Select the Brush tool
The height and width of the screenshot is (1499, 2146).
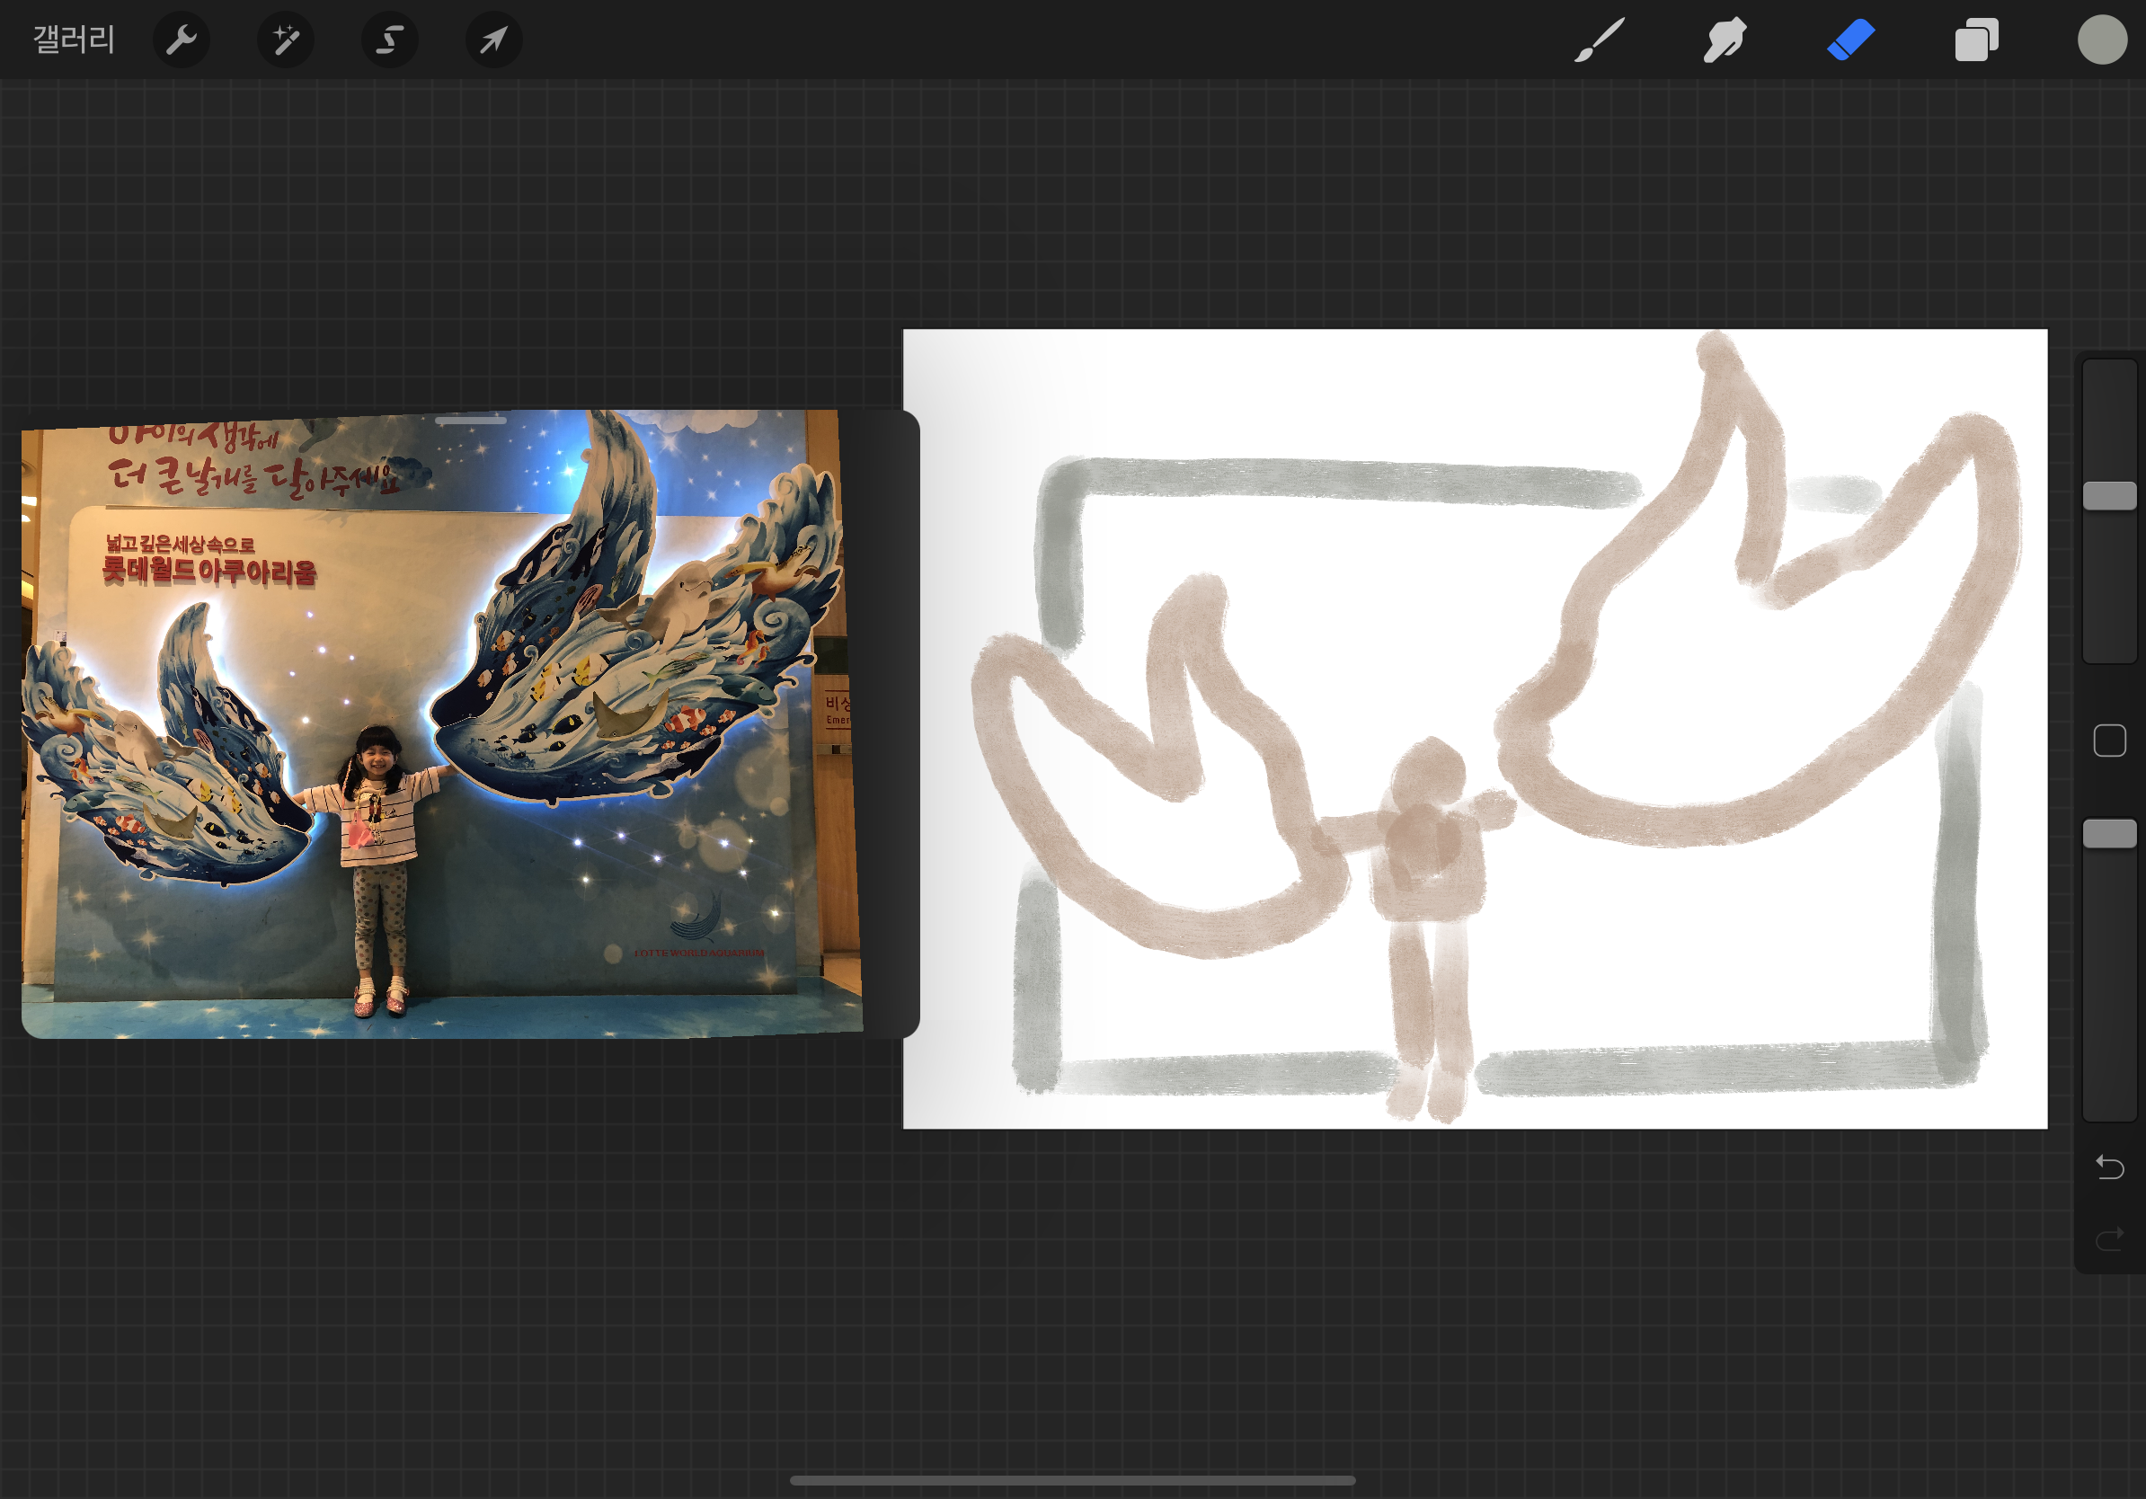click(1599, 40)
